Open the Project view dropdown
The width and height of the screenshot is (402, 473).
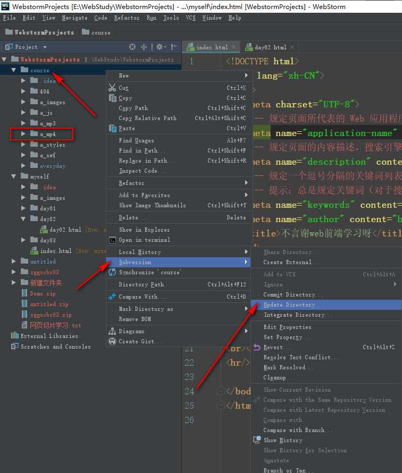pos(45,47)
